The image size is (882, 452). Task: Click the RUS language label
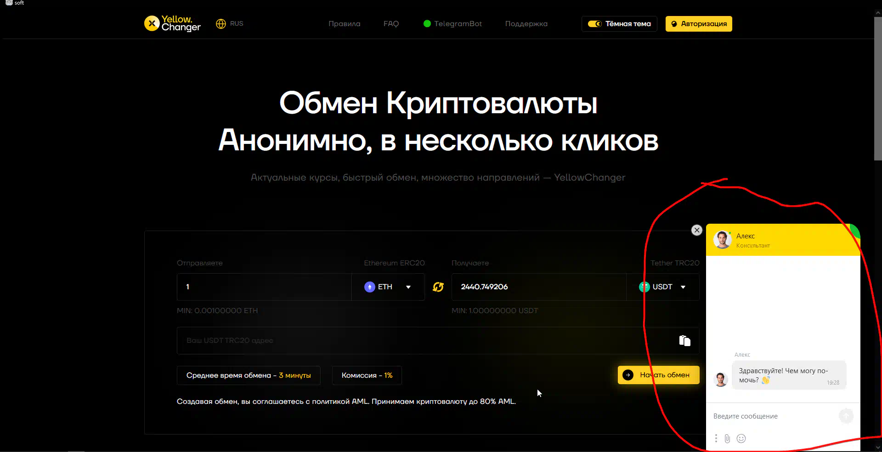click(237, 23)
